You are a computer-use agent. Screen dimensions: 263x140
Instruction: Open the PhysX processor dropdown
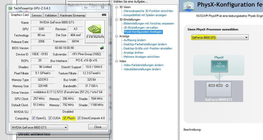(220, 37)
